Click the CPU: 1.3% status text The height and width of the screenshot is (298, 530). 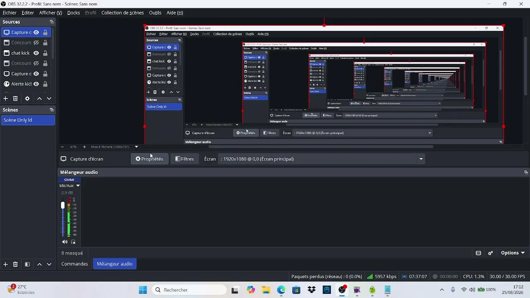474,276
